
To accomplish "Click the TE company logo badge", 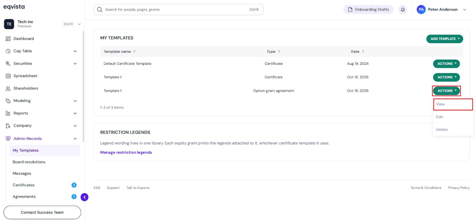I will click(x=9, y=24).
